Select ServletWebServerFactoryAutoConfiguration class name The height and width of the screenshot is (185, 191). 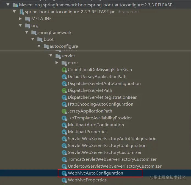coord(112,139)
